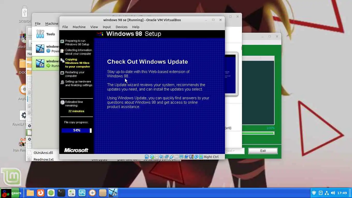This screenshot has width=352, height=198.
Task: Click the VM preview thumbnail in VirtualBox Manager
Action: (231, 74)
